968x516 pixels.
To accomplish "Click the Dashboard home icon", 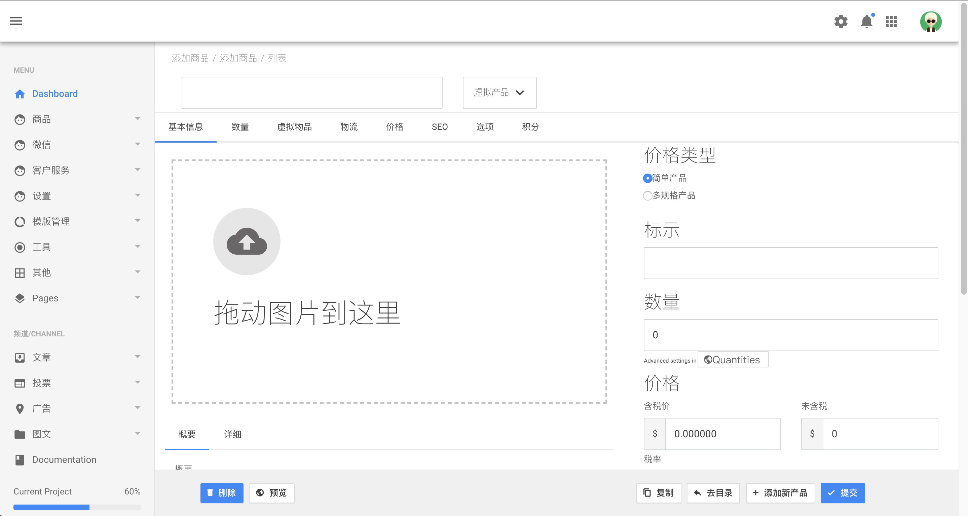I will click(20, 94).
